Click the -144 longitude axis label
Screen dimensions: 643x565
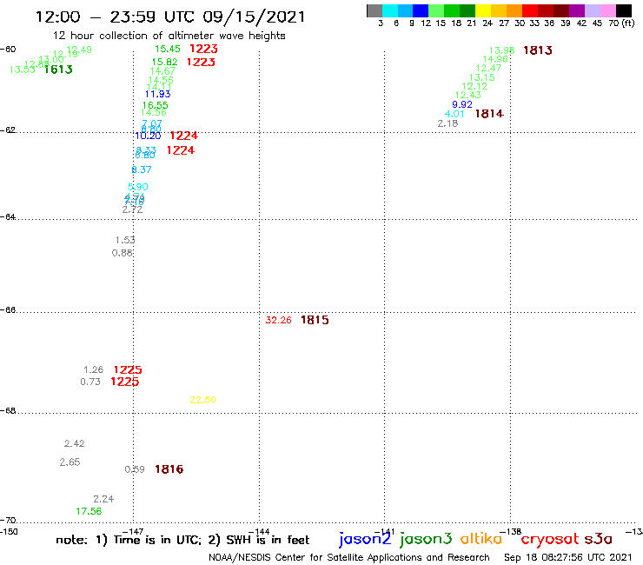tap(259, 531)
